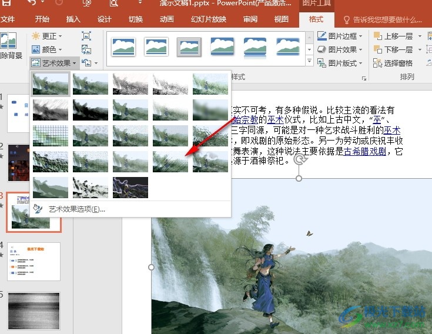Click the 古希腊戏剧 hyperlink in text
The width and height of the screenshot is (432, 334).
coord(364,151)
